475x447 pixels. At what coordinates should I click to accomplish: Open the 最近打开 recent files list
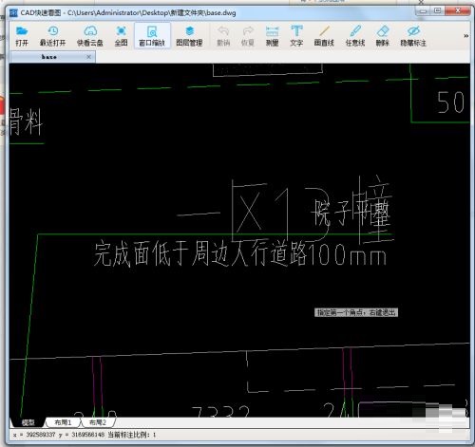click(x=52, y=36)
